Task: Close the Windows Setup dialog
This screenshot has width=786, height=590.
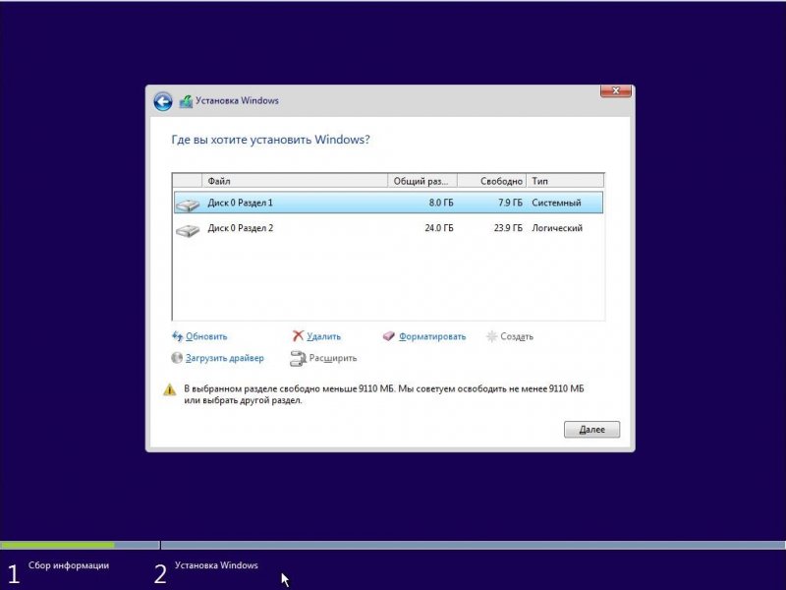Action: (x=616, y=90)
